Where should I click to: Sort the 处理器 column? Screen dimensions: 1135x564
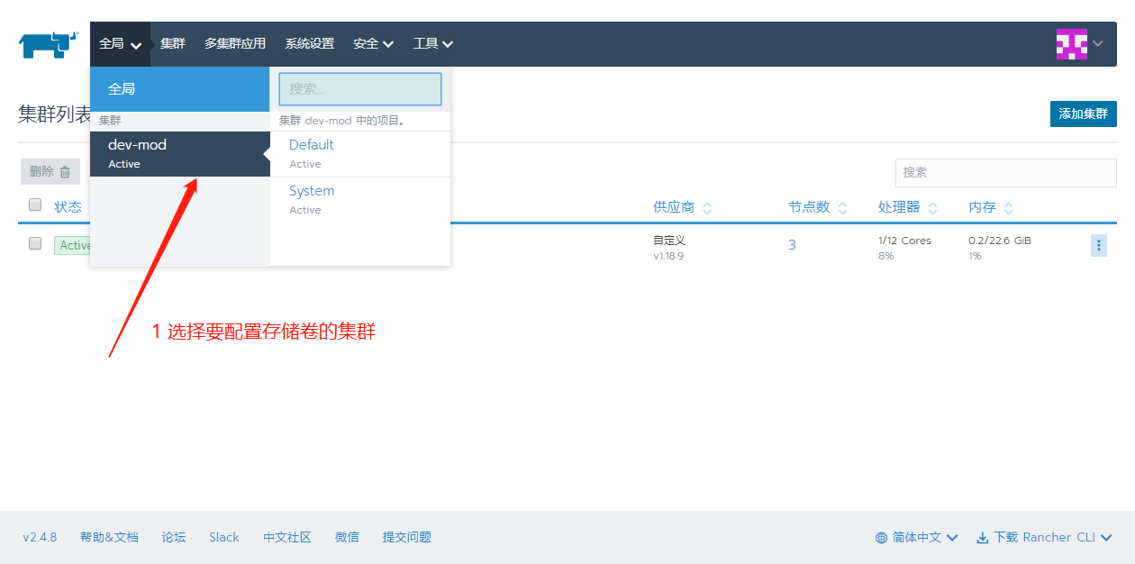(x=932, y=206)
